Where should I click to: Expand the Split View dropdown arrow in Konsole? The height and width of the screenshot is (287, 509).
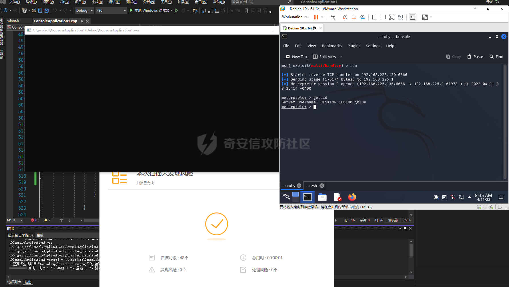(341, 57)
